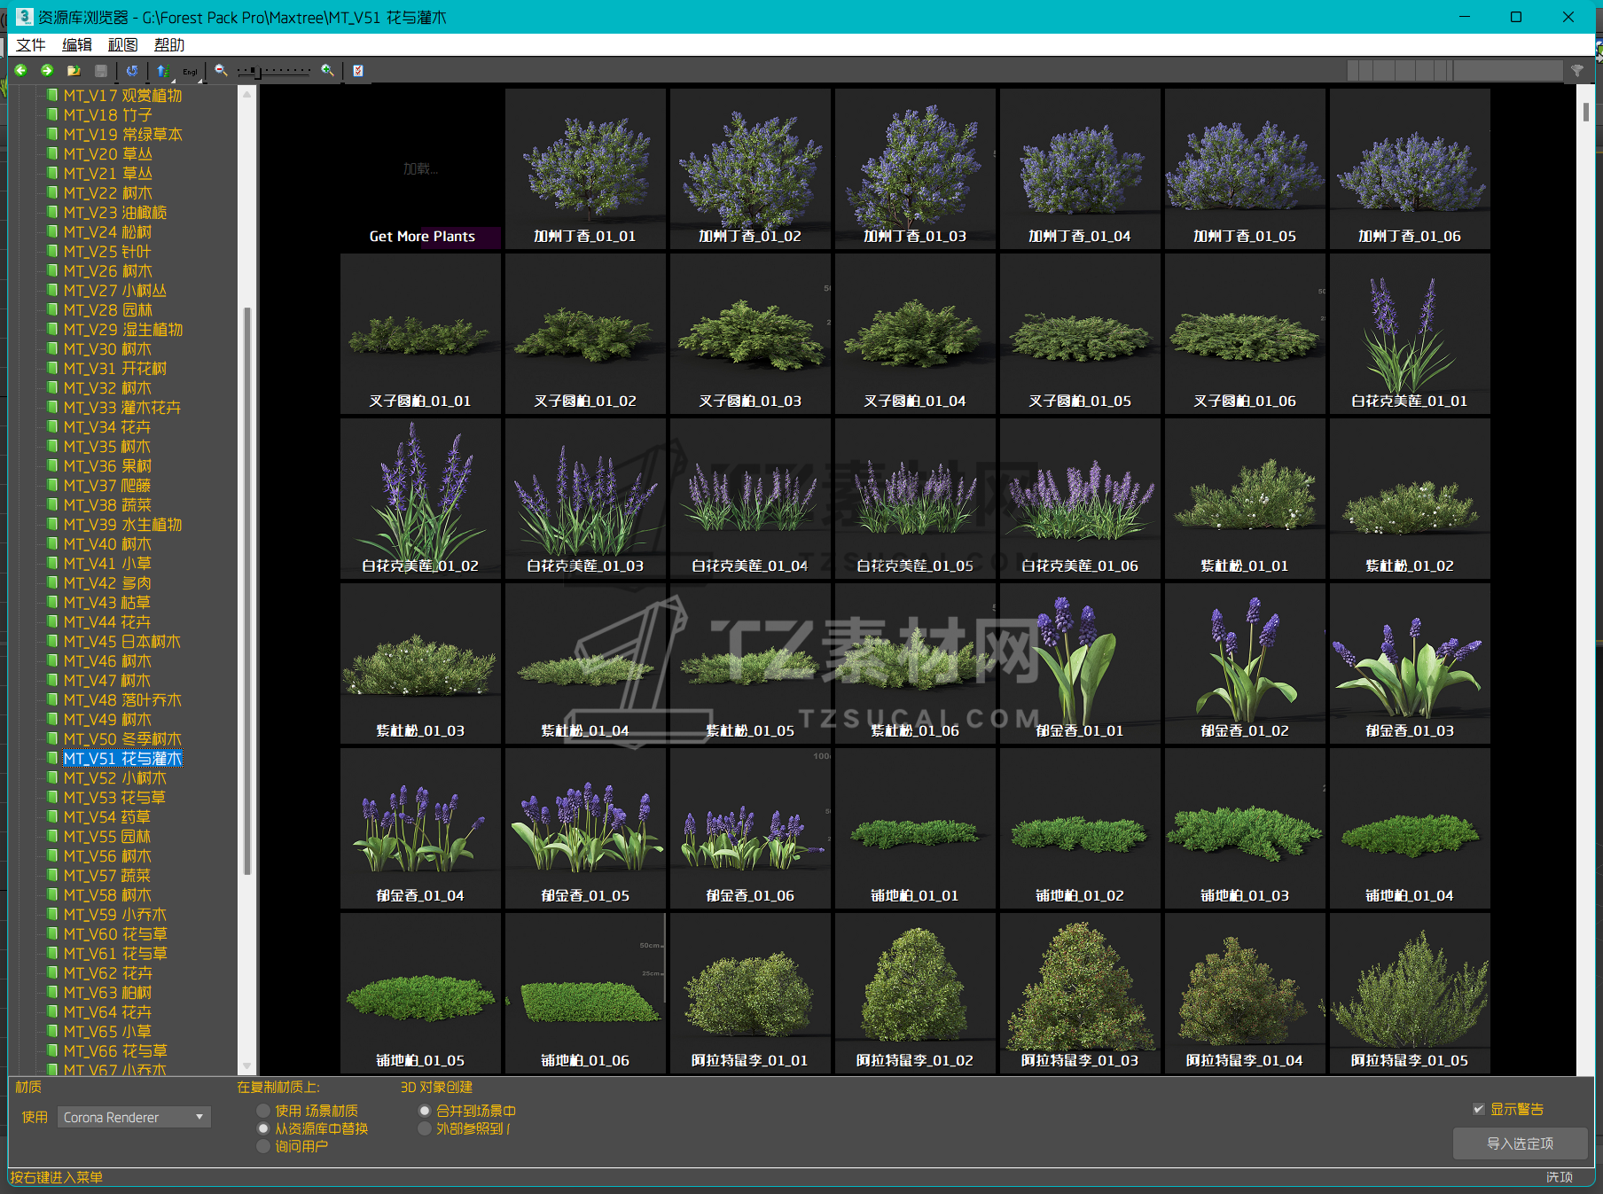Select the 询问用户 radio option
Screen dimensions: 1603x1194
click(263, 1146)
